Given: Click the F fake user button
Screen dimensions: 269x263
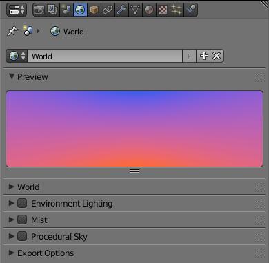Looking at the screenshot, I should 189,56.
